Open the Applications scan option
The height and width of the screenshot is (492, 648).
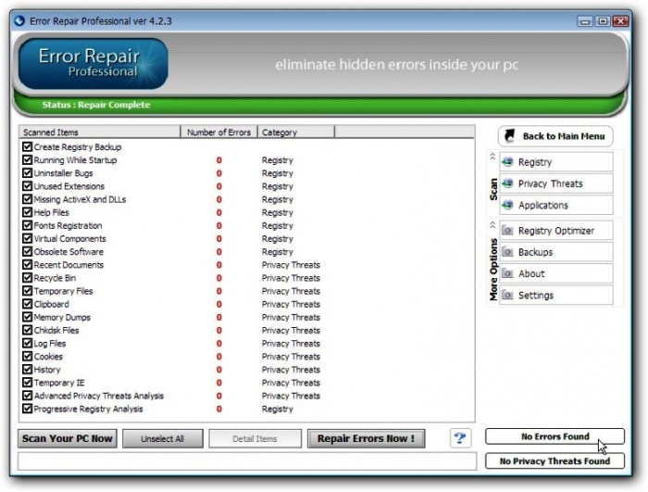[555, 205]
